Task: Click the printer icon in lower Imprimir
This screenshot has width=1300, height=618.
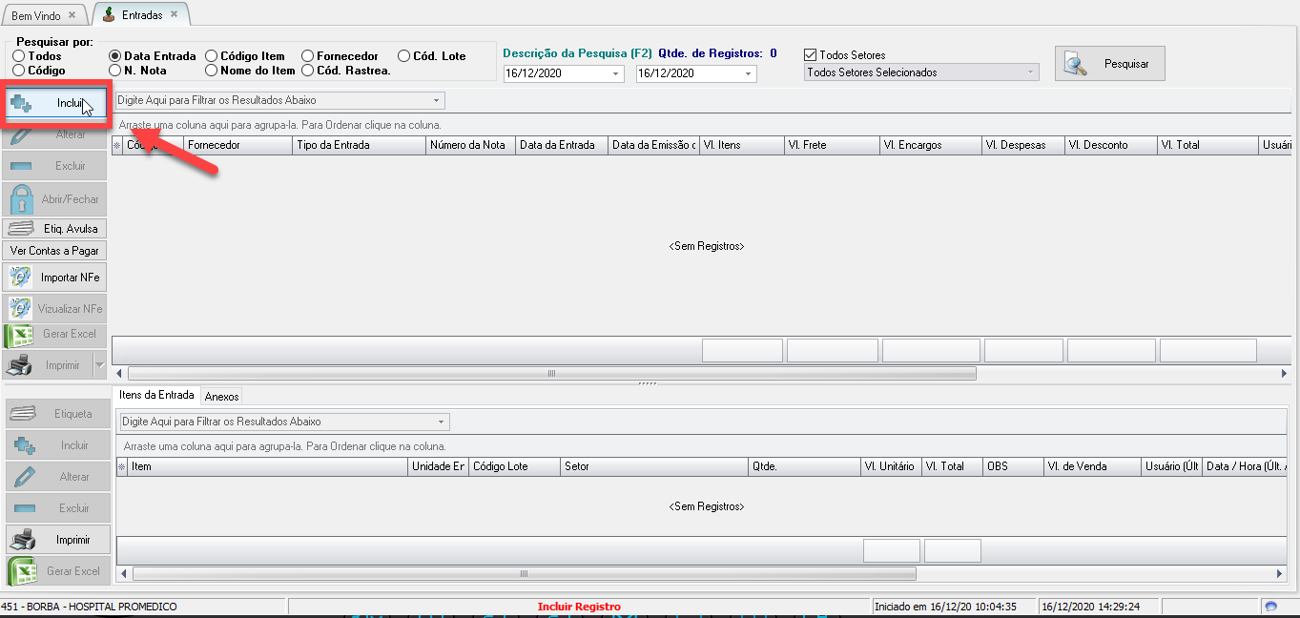Action: point(23,540)
